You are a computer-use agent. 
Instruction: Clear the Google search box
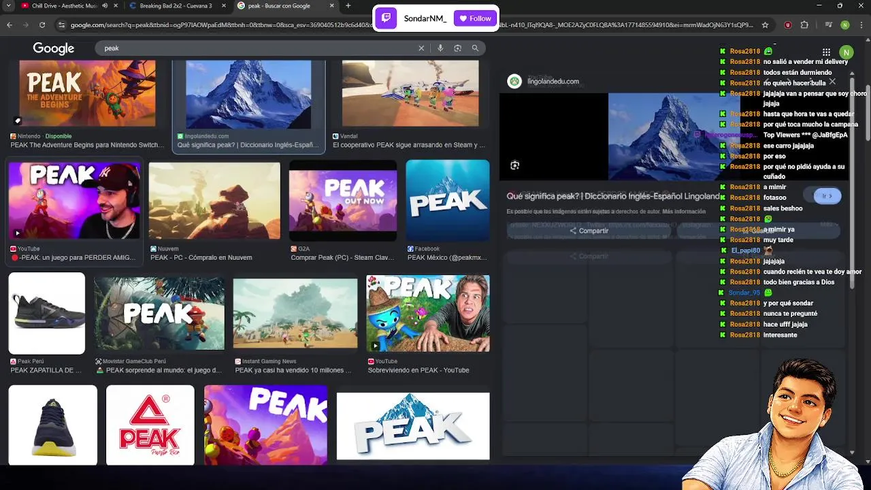point(421,48)
